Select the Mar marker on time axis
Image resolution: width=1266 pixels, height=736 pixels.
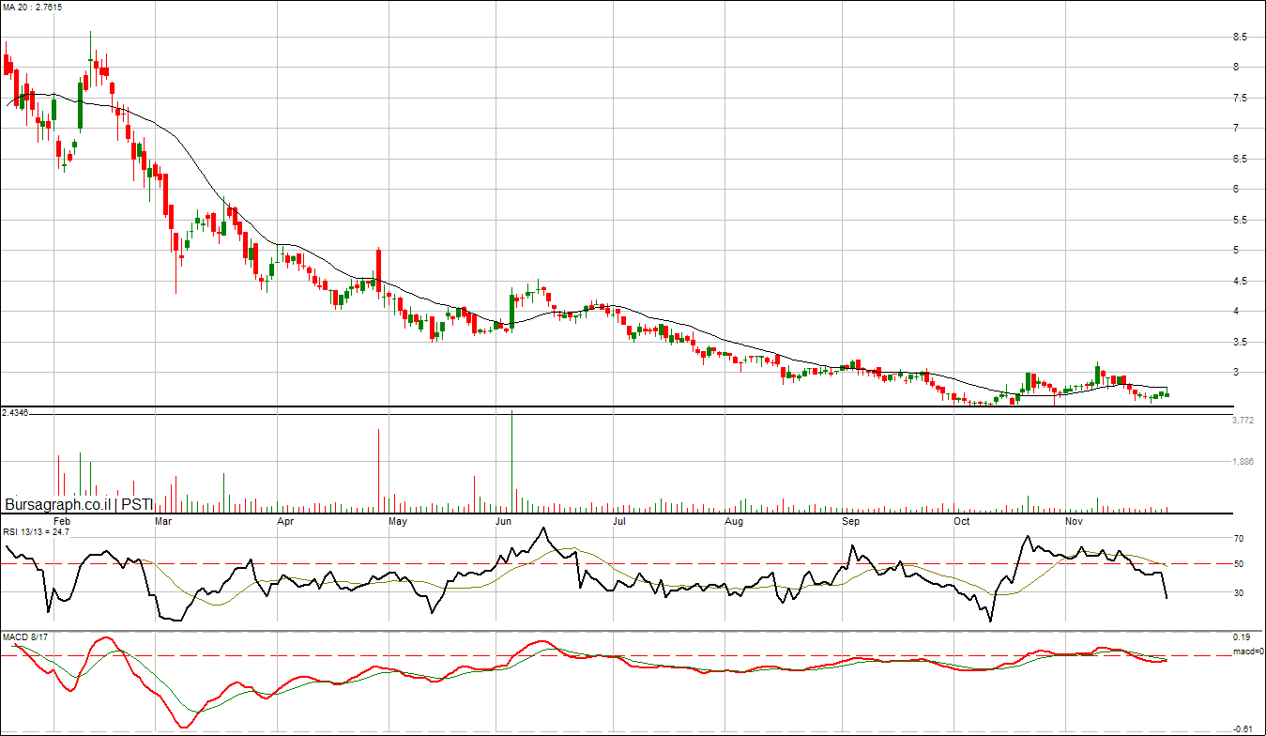click(163, 520)
